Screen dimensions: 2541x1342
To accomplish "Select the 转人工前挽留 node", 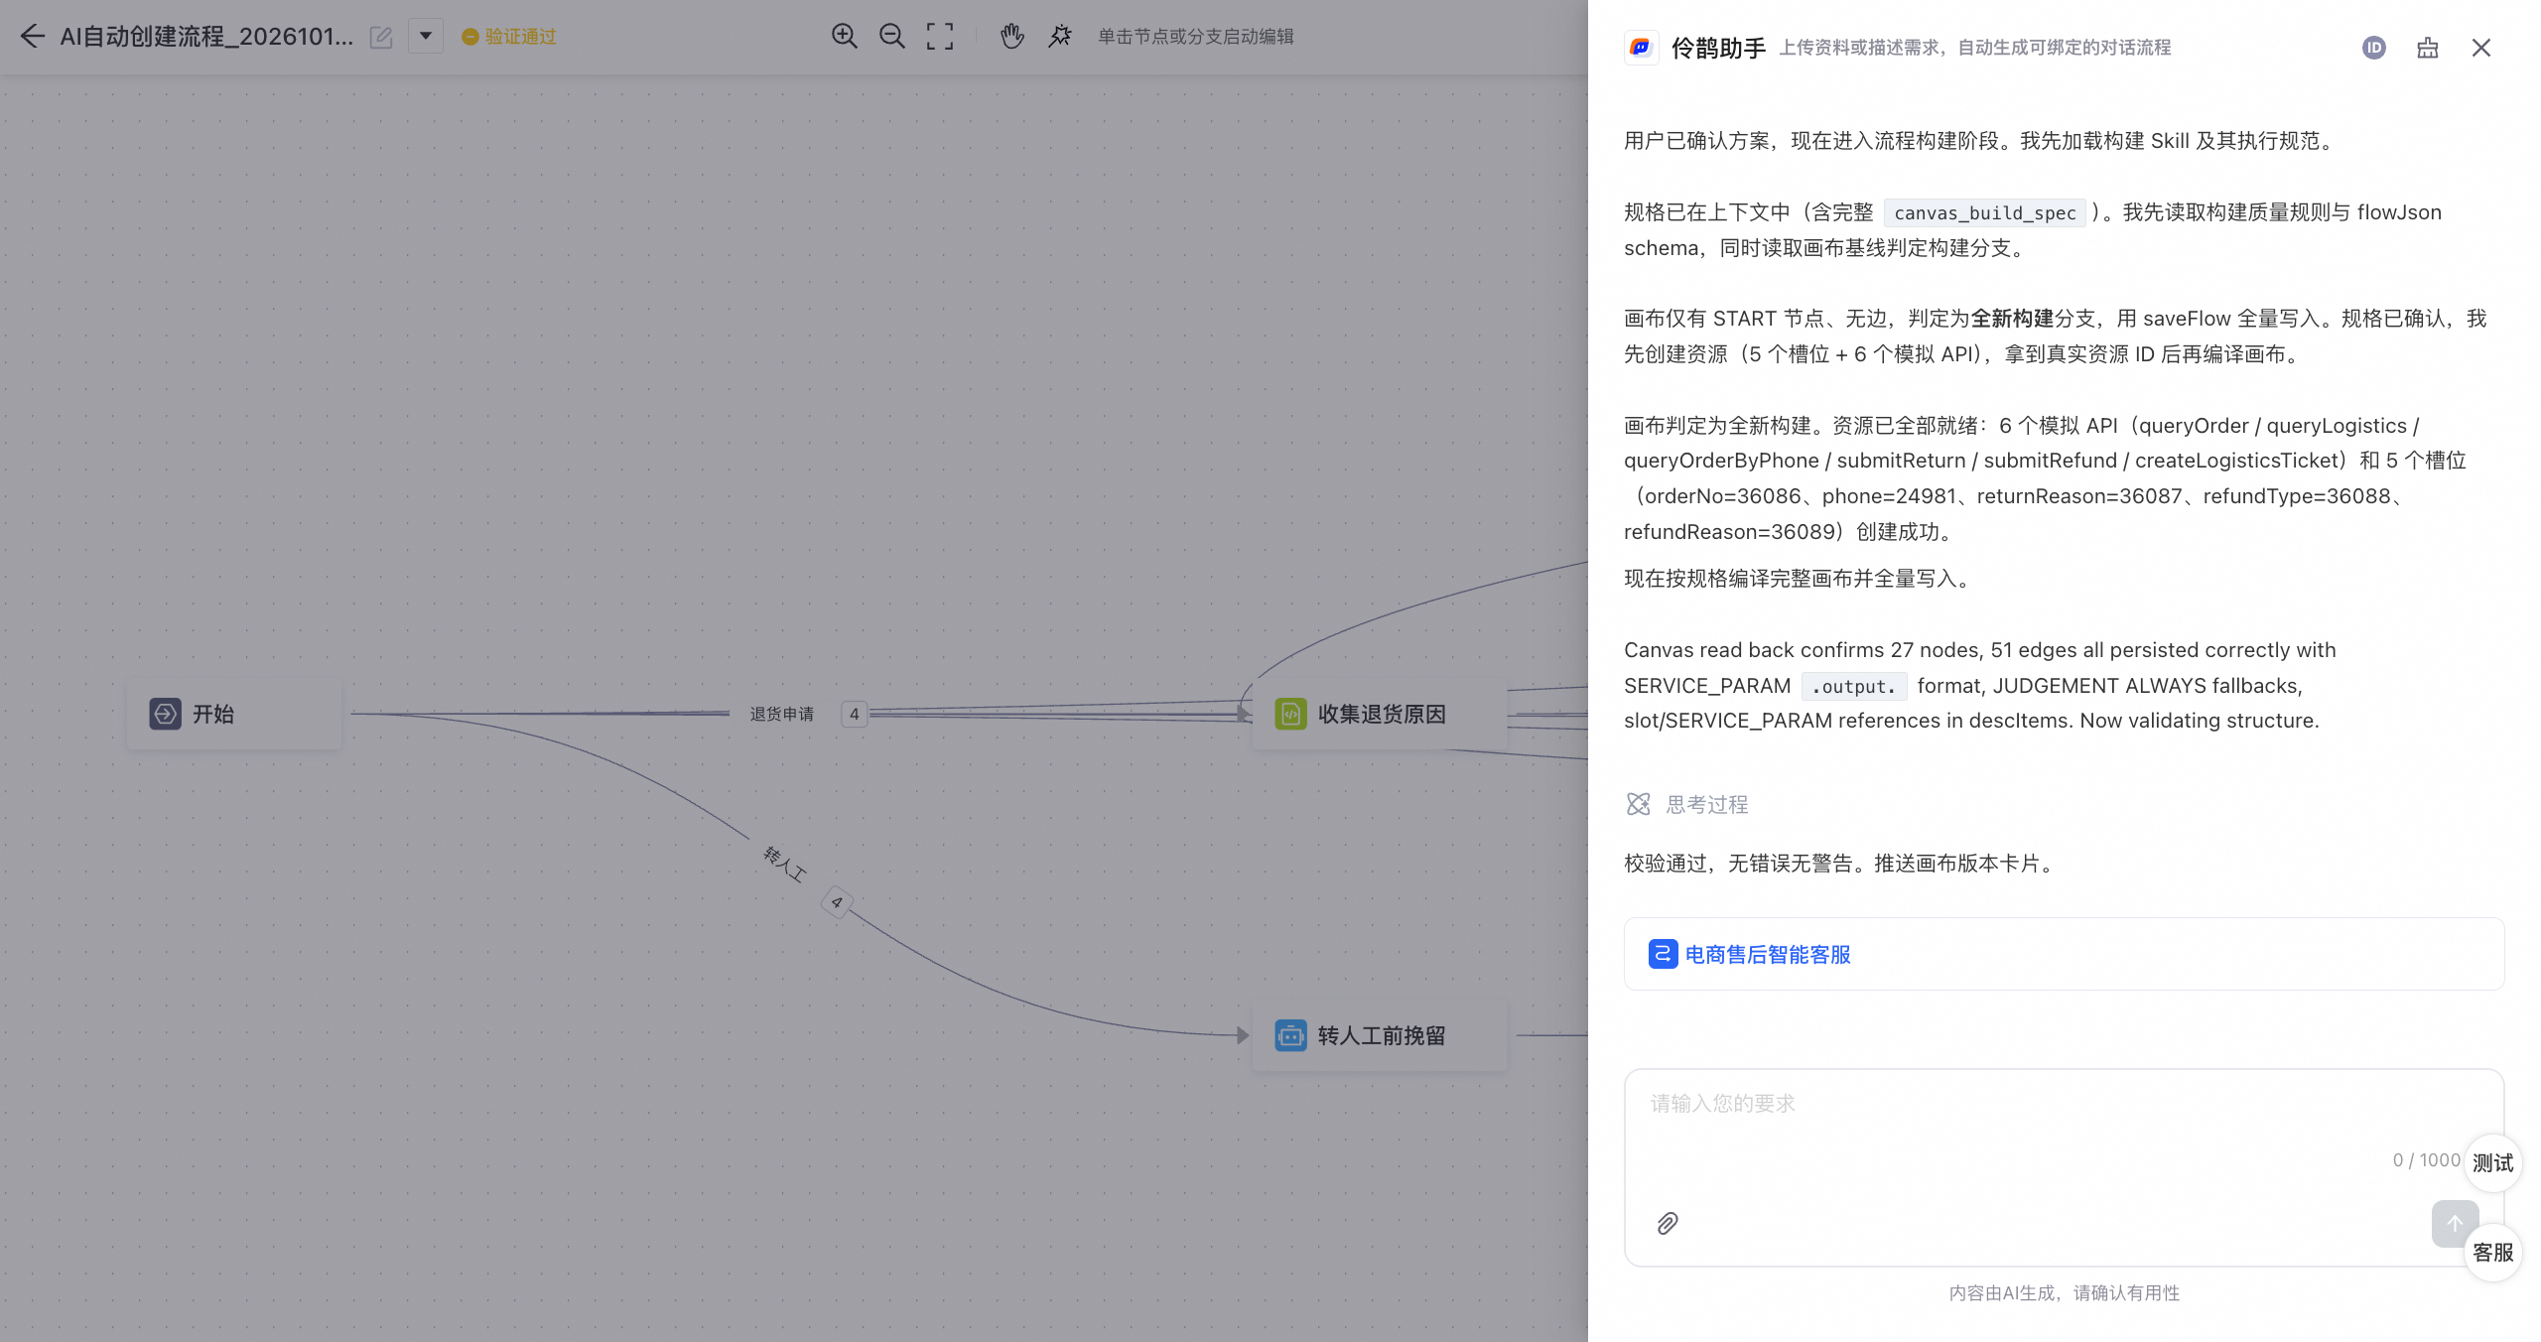I will tap(1380, 1035).
